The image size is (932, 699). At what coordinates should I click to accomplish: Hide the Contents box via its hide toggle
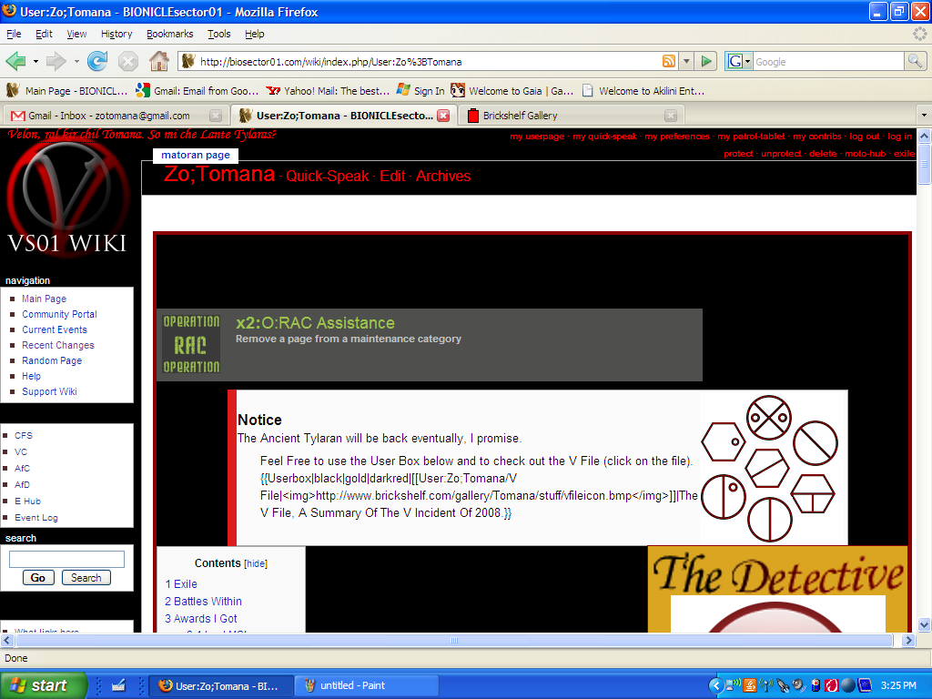click(254, 562)
